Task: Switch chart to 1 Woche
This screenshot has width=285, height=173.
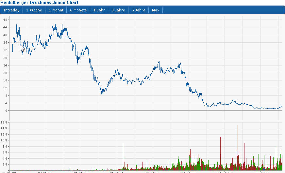Action: click(34, 10)
